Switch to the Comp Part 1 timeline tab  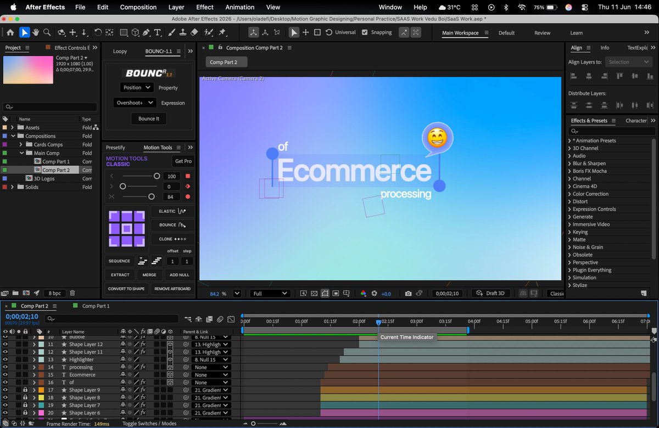[x=96, y=306]
